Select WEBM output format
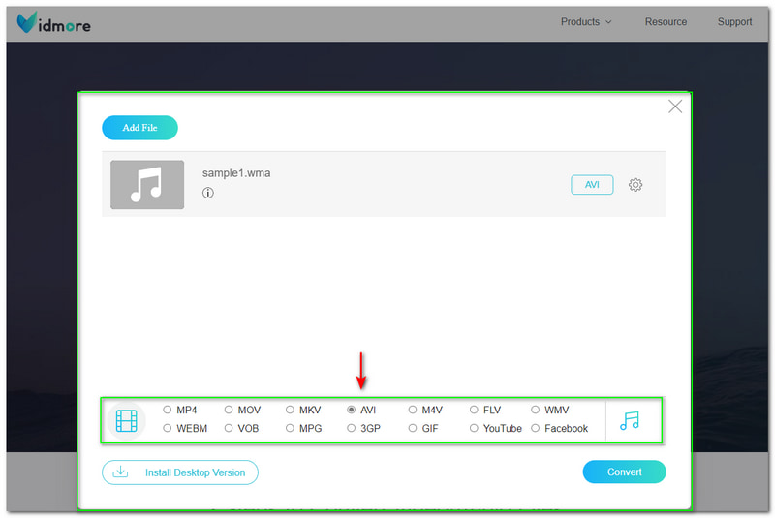 pos(168,428)
